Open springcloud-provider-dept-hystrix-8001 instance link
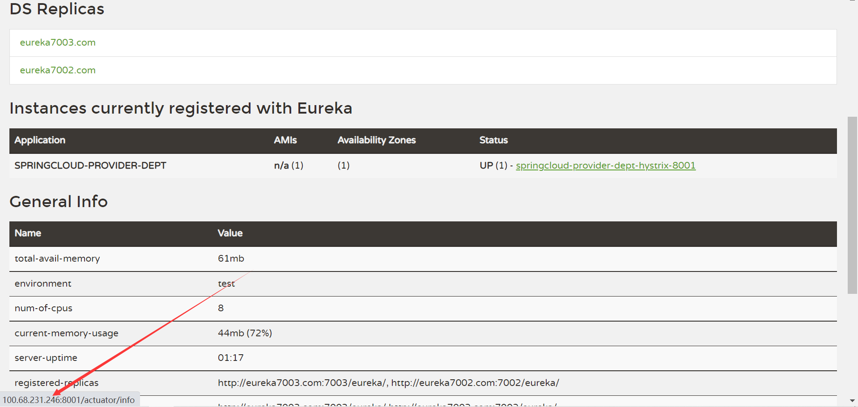 [605, 165]
